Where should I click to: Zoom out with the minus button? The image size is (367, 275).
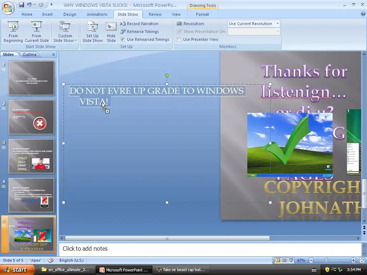[x=311, y=260]
